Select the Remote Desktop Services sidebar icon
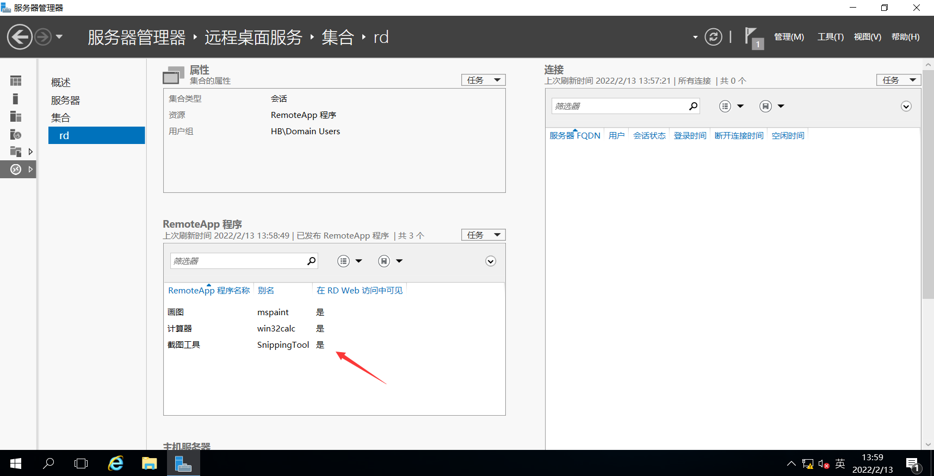Screen dimensions: 934x476 tap(16, 170)
